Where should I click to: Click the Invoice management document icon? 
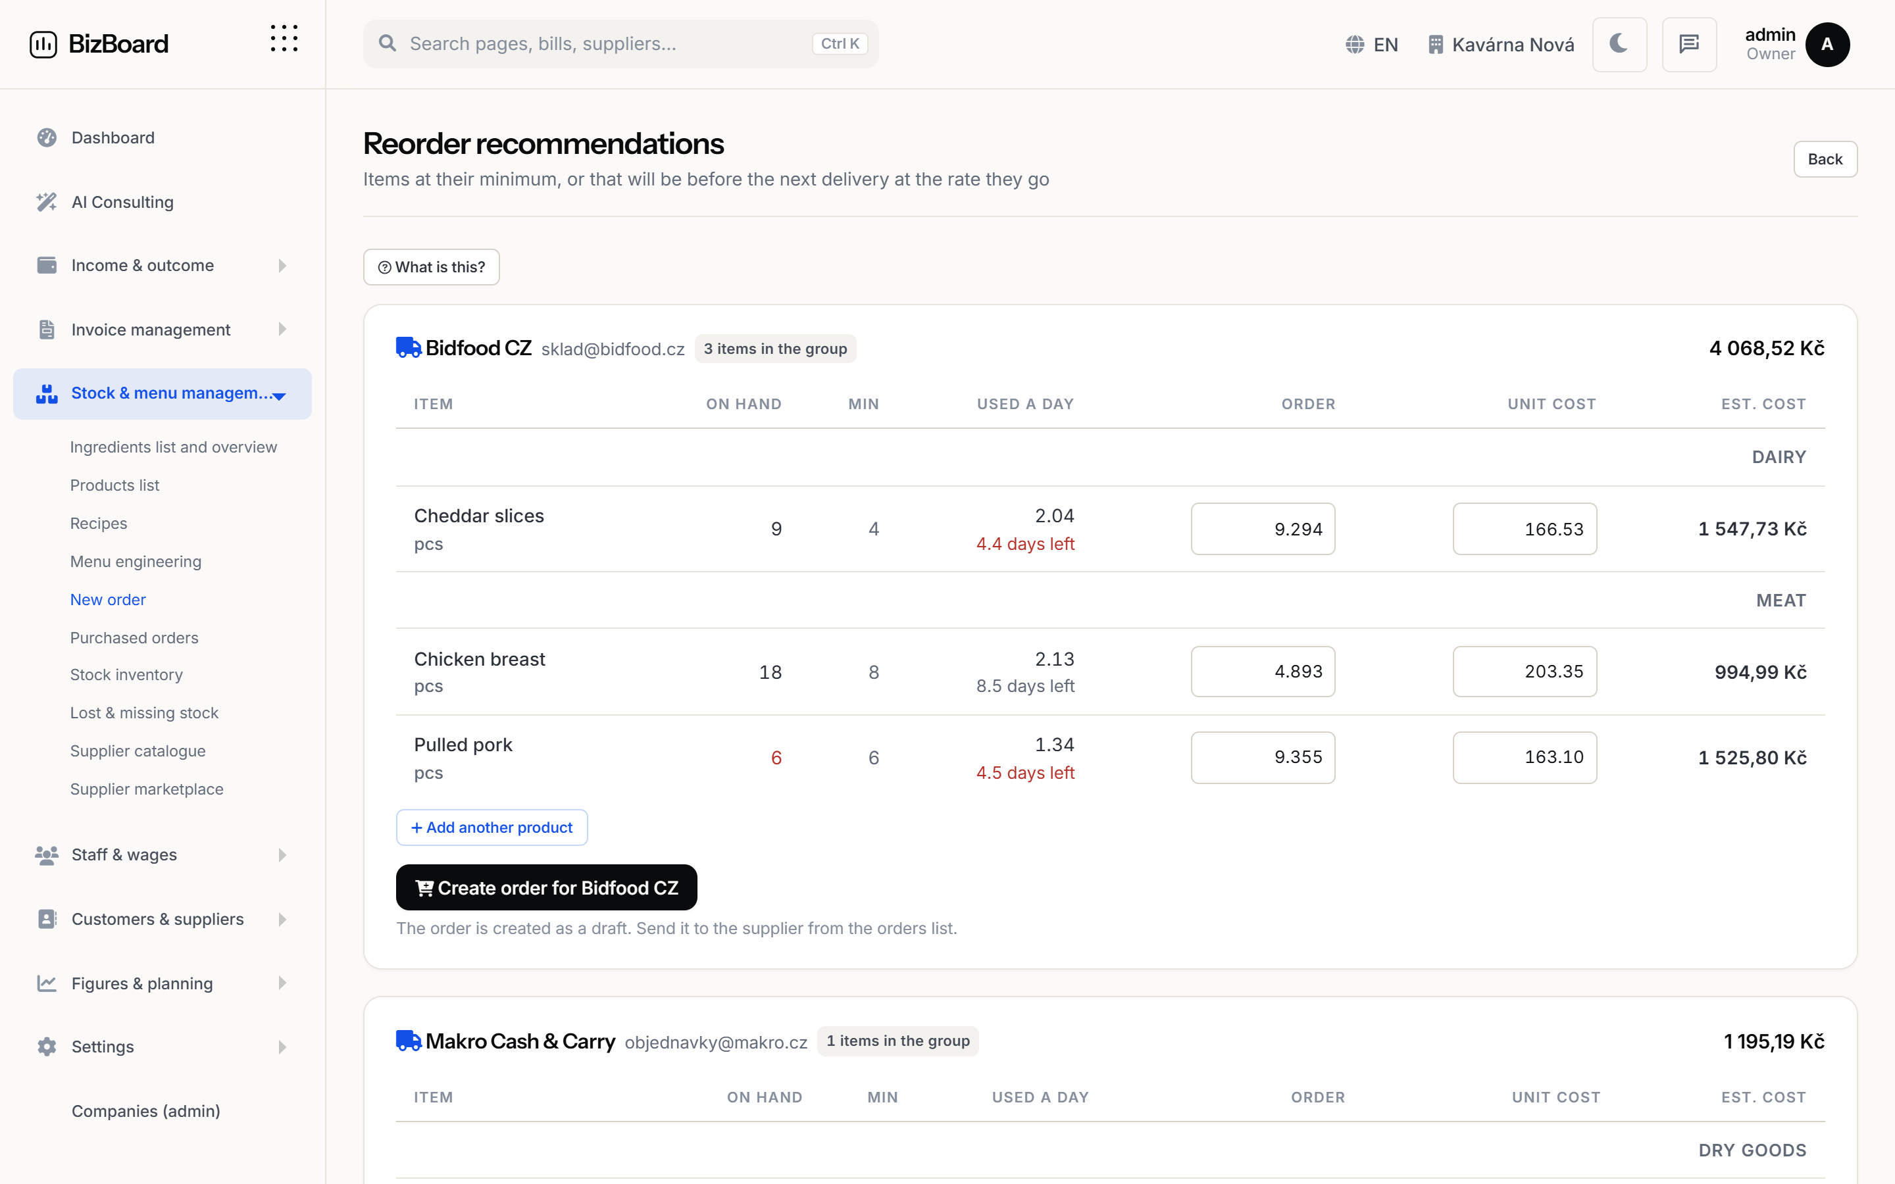47,330
